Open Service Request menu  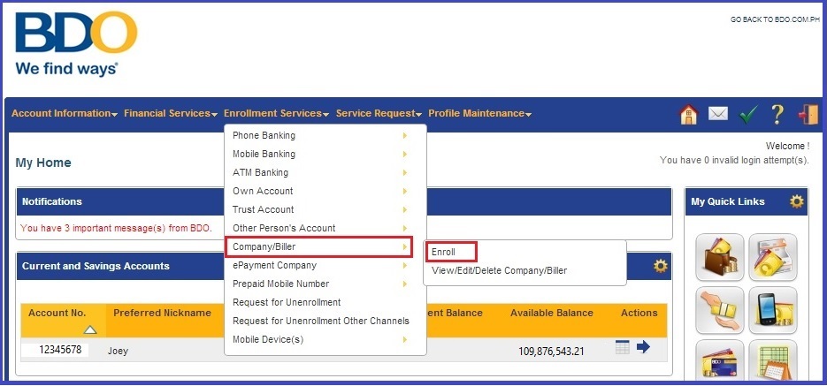379,113
